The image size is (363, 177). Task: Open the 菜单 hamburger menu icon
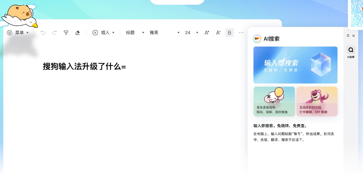(x=9, y=33)
